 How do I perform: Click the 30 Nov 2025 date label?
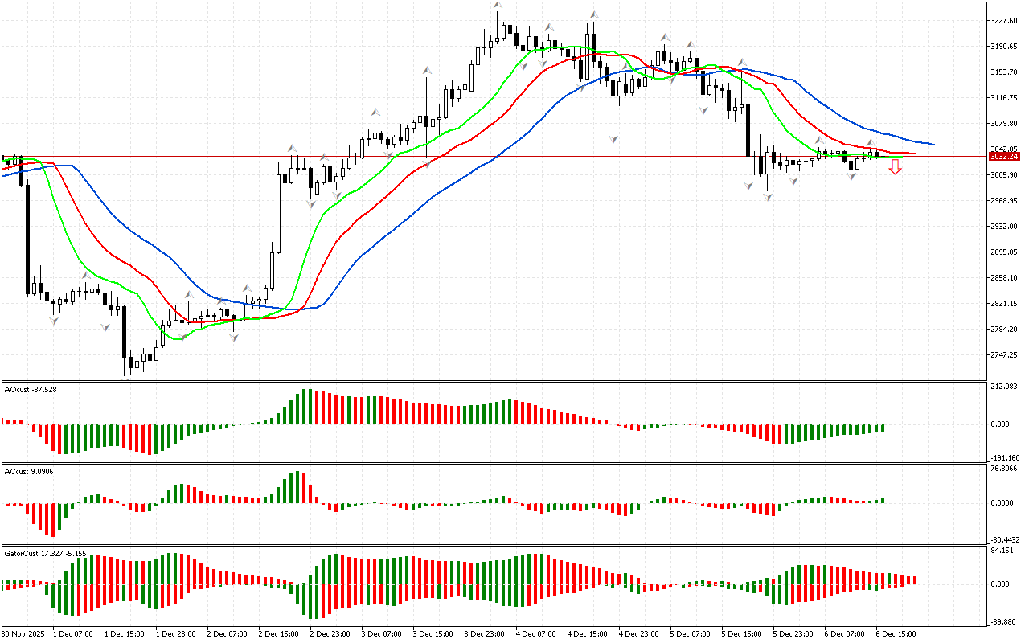[25, 633]
